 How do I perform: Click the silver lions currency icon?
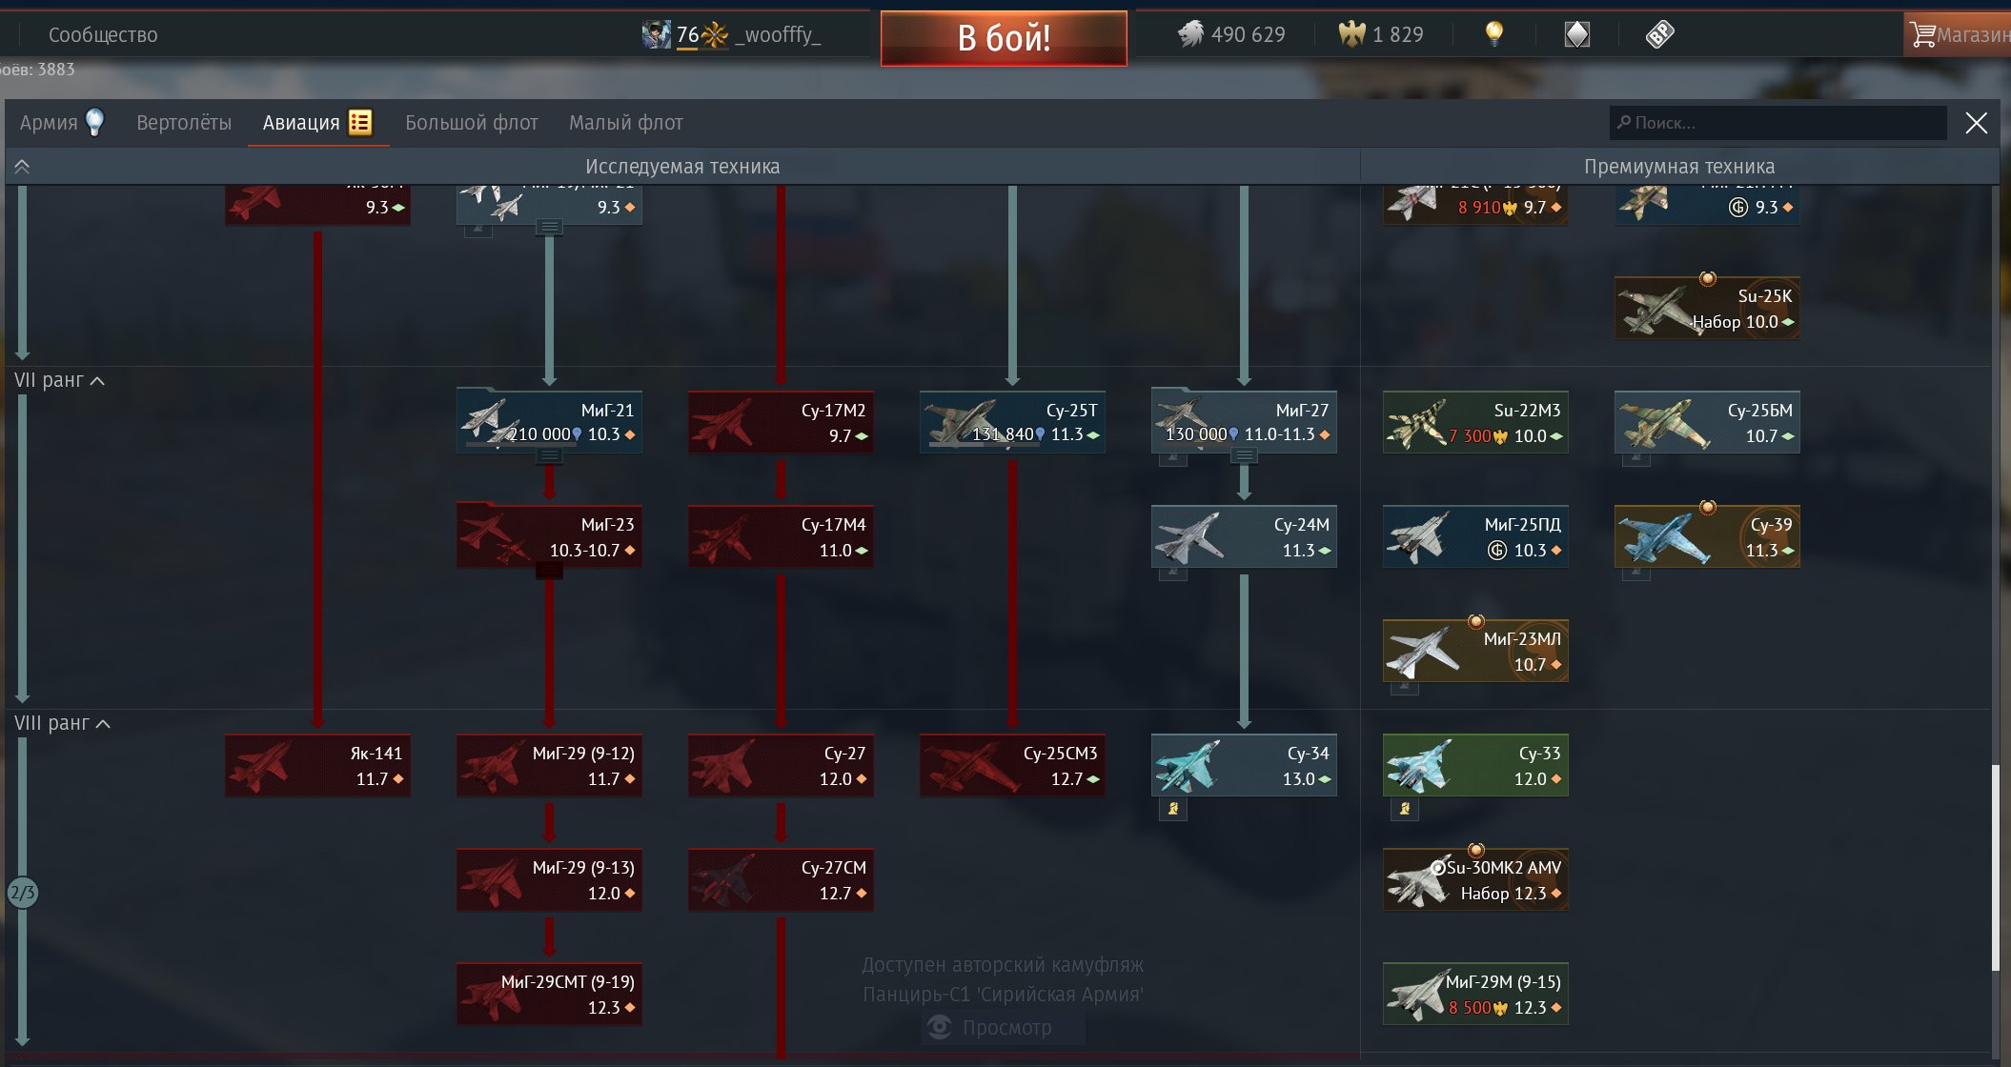[1190, 34]
